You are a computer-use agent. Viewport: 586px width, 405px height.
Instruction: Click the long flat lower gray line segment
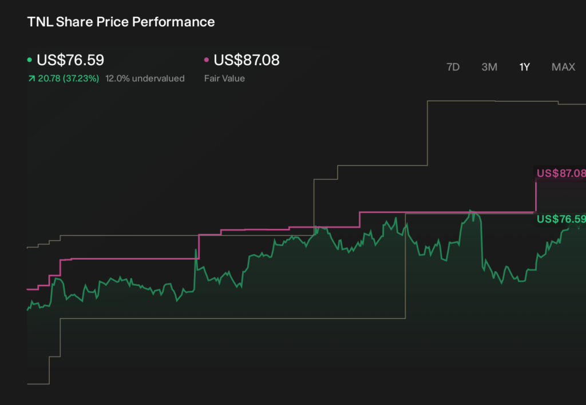(233, 319)
